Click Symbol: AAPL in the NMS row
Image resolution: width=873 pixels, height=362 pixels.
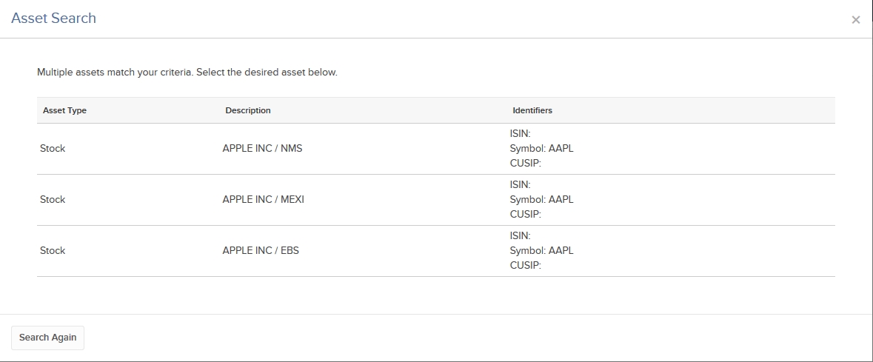click(x=541, y=148)
